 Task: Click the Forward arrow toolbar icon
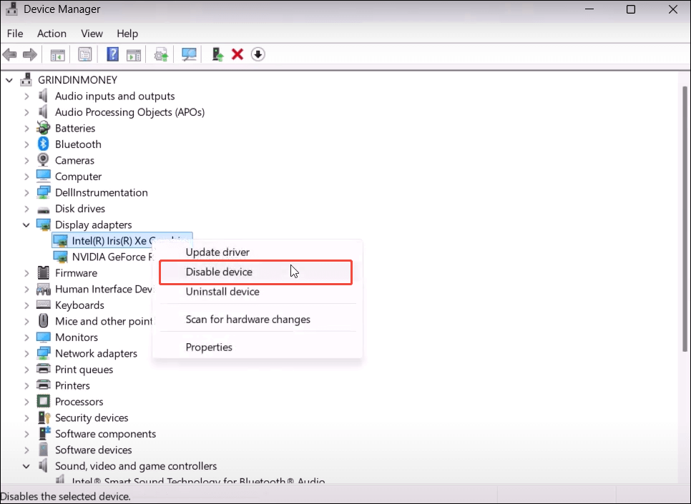click(x=30, y=54)
